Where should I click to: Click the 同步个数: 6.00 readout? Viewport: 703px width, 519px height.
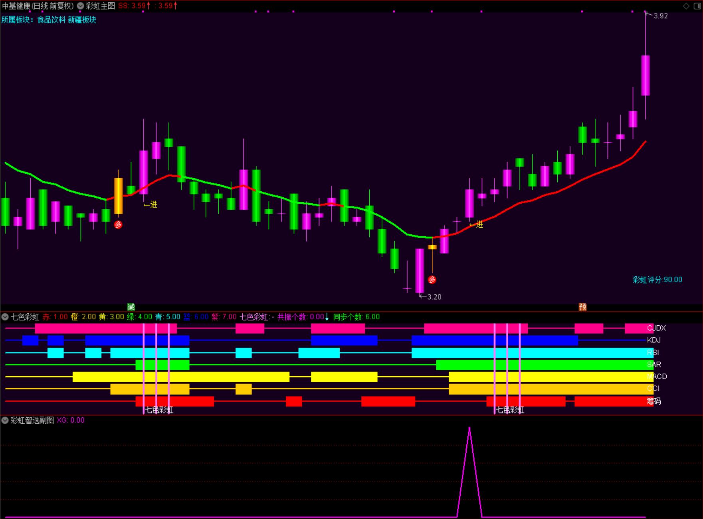[x=356, y=317]
